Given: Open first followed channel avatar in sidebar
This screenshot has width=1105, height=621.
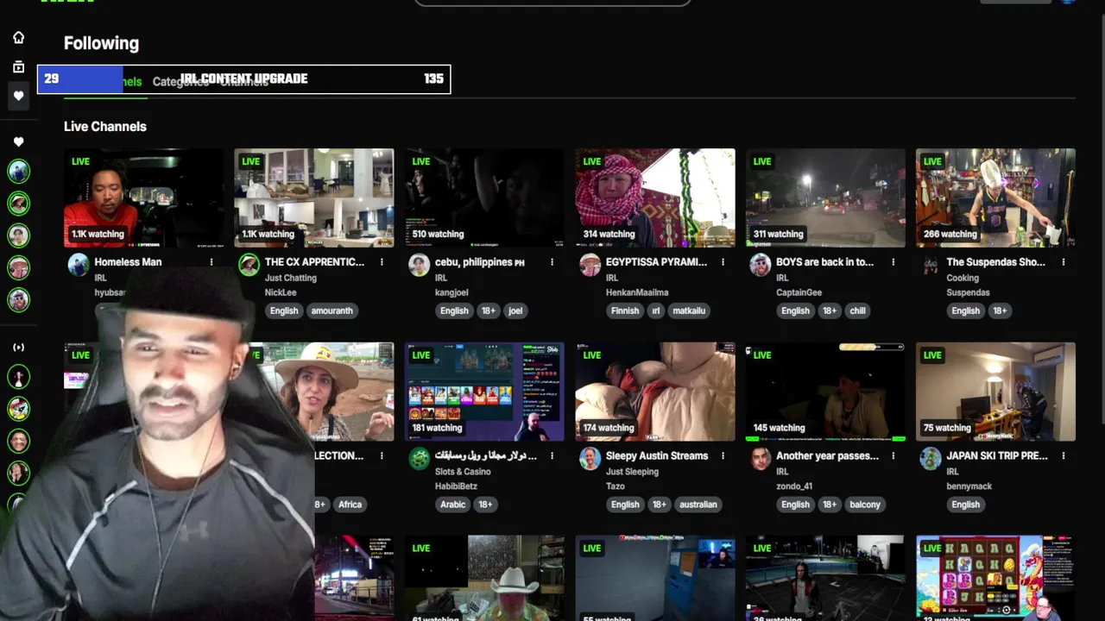Looking at the screenshot, I should tap(18, 171).
